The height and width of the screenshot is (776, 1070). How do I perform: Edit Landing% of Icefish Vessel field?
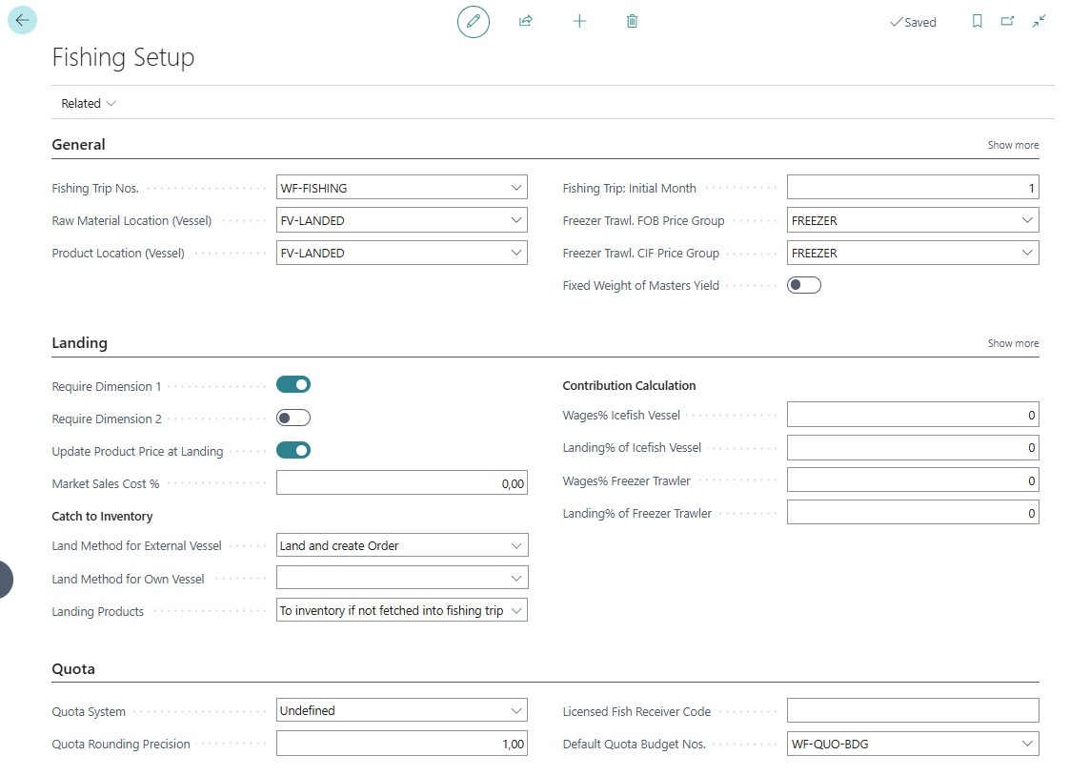point(913,448)
